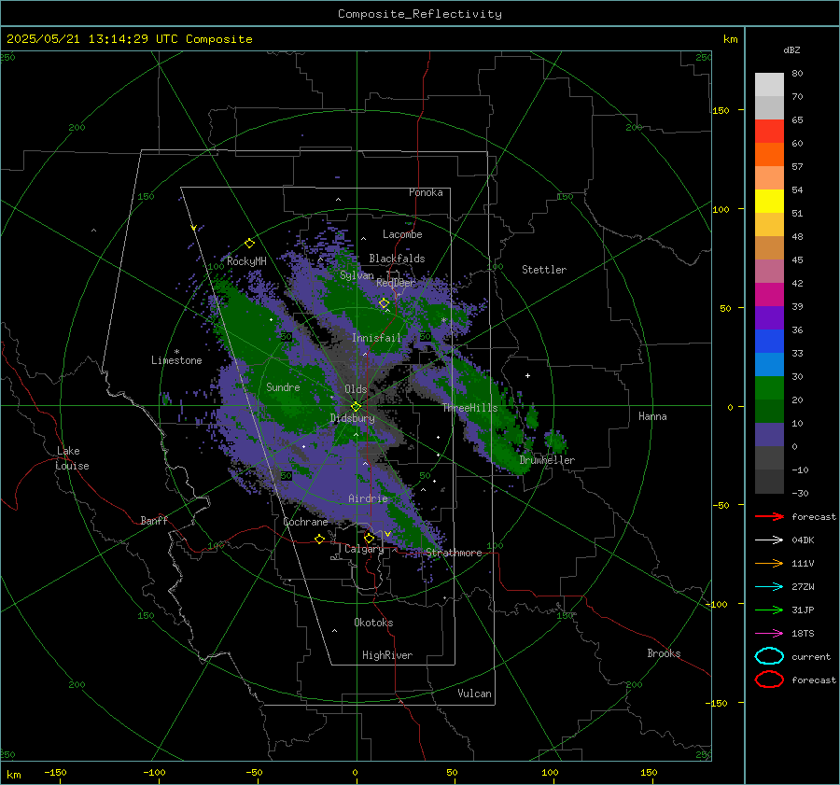Click the Limestone label
The height and width of the screenshot is (785, 840).
pyautogui.click(x=176, y=360)
